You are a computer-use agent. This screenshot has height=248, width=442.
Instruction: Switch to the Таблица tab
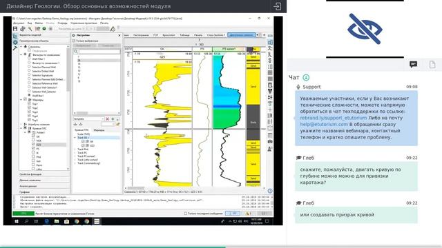click(184, 35)
